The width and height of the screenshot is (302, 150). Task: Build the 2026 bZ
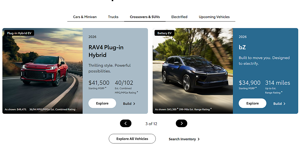[x=279, y=104]
